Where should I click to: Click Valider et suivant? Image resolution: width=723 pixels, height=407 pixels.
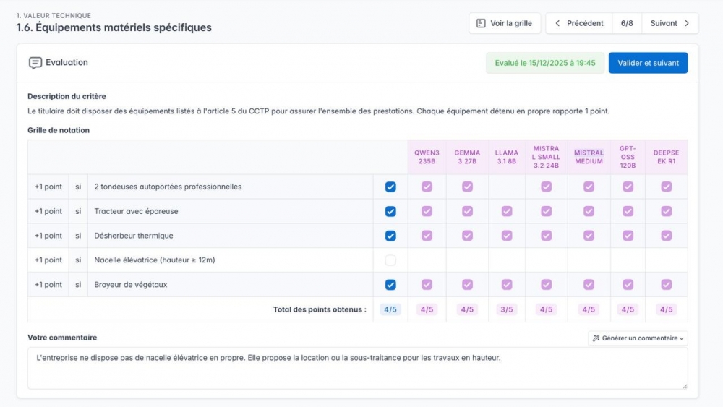point(648,63)
